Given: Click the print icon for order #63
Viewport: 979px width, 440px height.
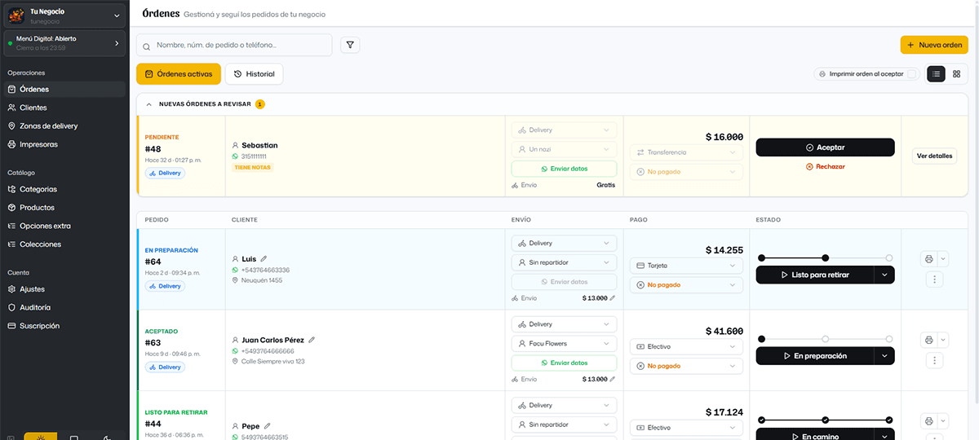Looking at the screenshot, I should (928, 340).
